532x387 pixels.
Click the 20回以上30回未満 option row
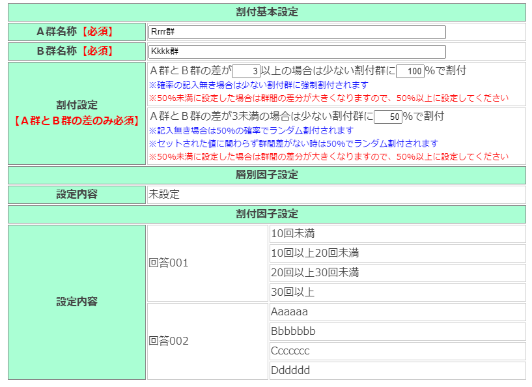tap(397, 273)
